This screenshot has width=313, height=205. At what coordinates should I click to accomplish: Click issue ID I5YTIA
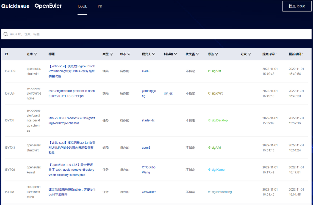(x=9, y=192)
